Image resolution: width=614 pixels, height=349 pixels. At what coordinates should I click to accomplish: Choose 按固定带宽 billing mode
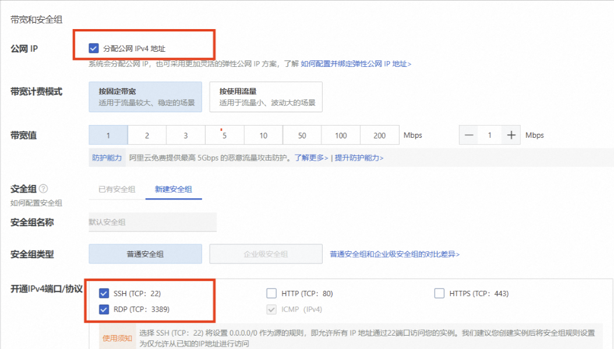145,97
